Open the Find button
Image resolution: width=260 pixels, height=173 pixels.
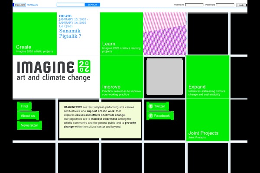[x=24, y=106]
